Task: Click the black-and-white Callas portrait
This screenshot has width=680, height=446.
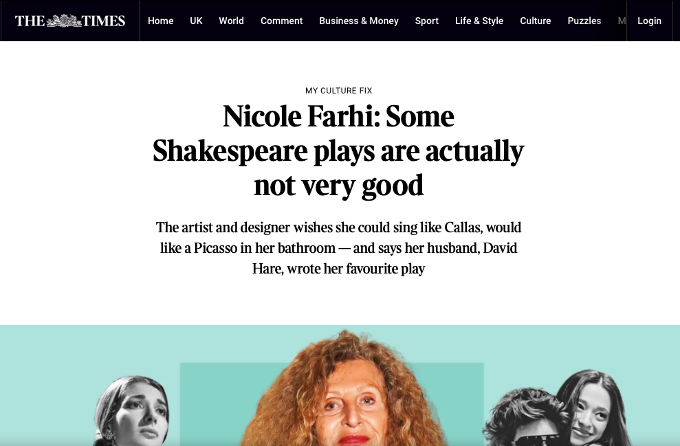Action: [x=132, y=411]
